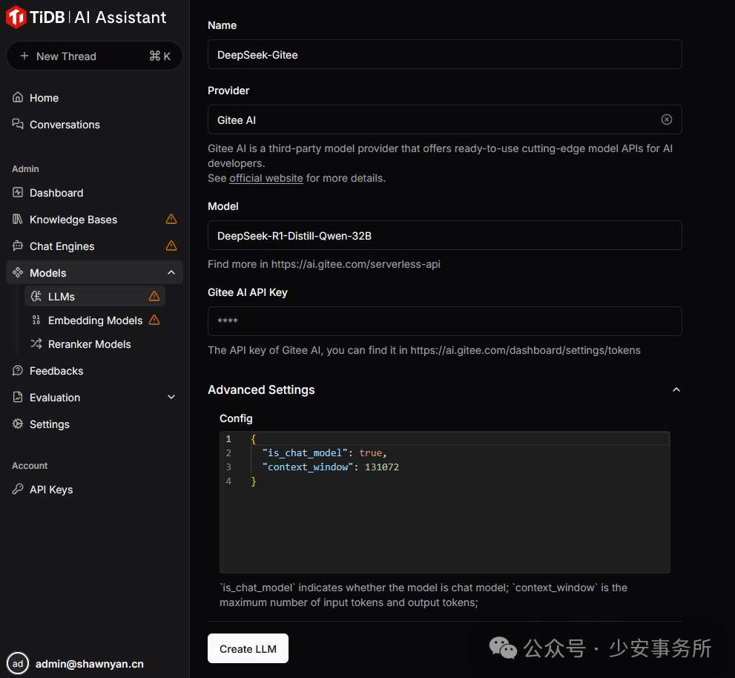The height and width of the screenshot is (678, 735).
Task: Focus the Name input field
Action: pyautogui.click(x=444, y=54)
